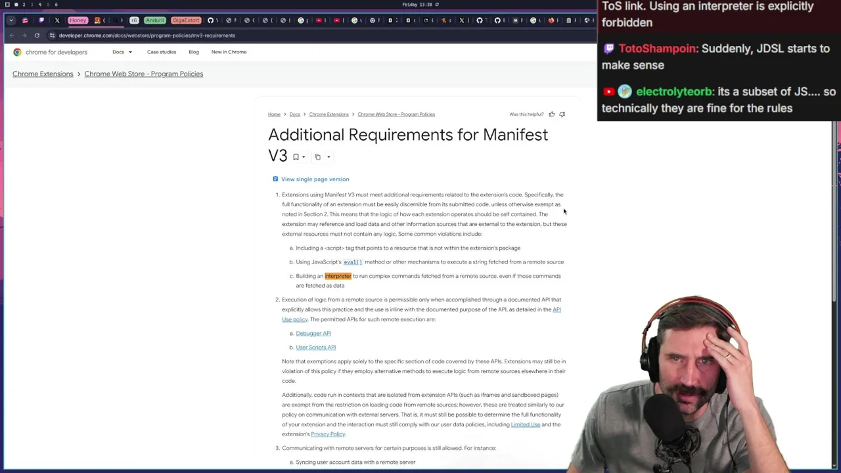Open the Debugger API link
The height and width of the screenshot is (473, 841).
pyautogui.click(x=313, y=333)
